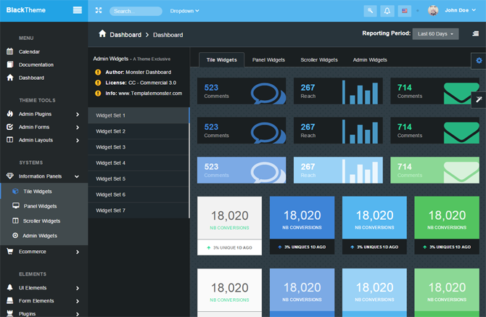Click the green 18,020 tile with uniques footer
The image size is (486, 317).
pos(447,226)
